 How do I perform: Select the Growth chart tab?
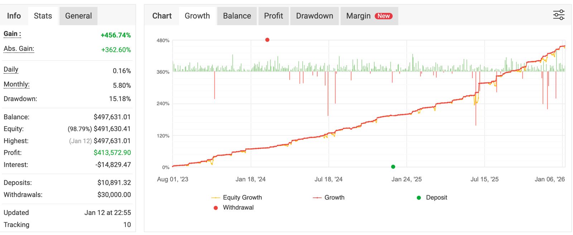197,16
